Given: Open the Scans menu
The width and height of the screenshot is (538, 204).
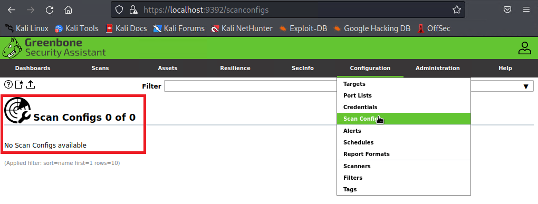Looking at the screenshot, I should tap(100, 68).
